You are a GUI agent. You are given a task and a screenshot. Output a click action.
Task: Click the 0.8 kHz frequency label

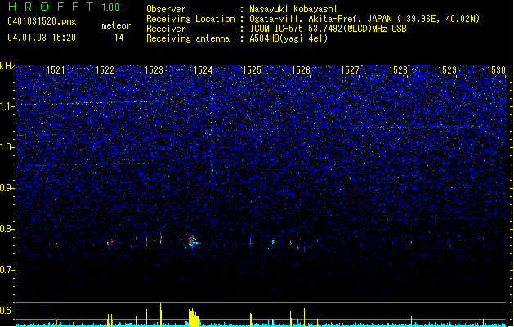7,229
